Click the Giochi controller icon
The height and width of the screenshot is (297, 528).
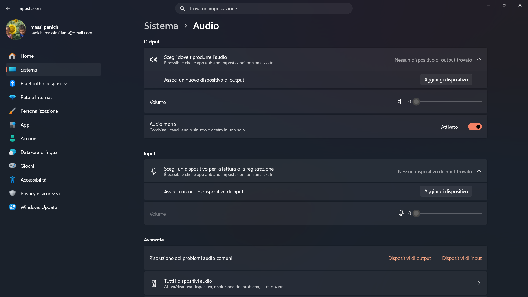click(x=12, y=166)
